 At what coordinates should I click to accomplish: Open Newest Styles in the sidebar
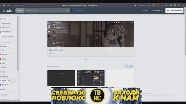[6, 32]
